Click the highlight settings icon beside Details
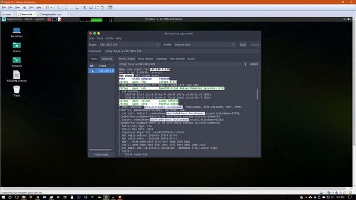356x200 pixels. pos(245,64)
